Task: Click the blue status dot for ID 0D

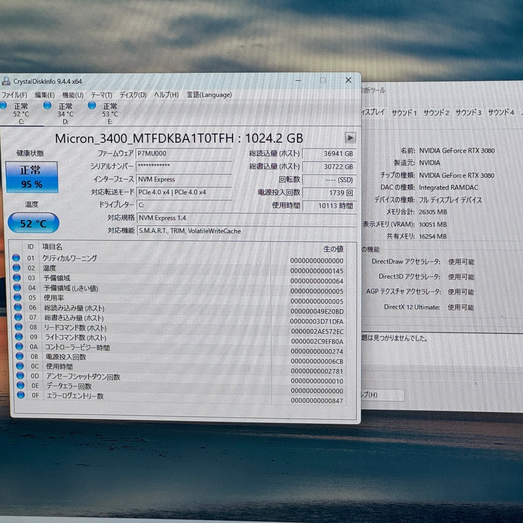Action: (20, 376)
